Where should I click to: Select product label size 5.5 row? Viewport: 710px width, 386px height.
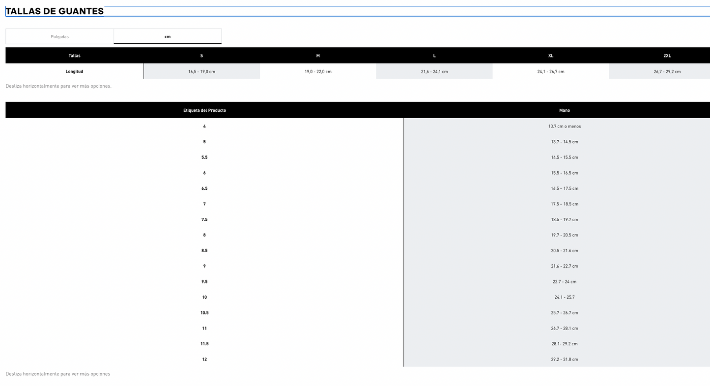(204, 157)
